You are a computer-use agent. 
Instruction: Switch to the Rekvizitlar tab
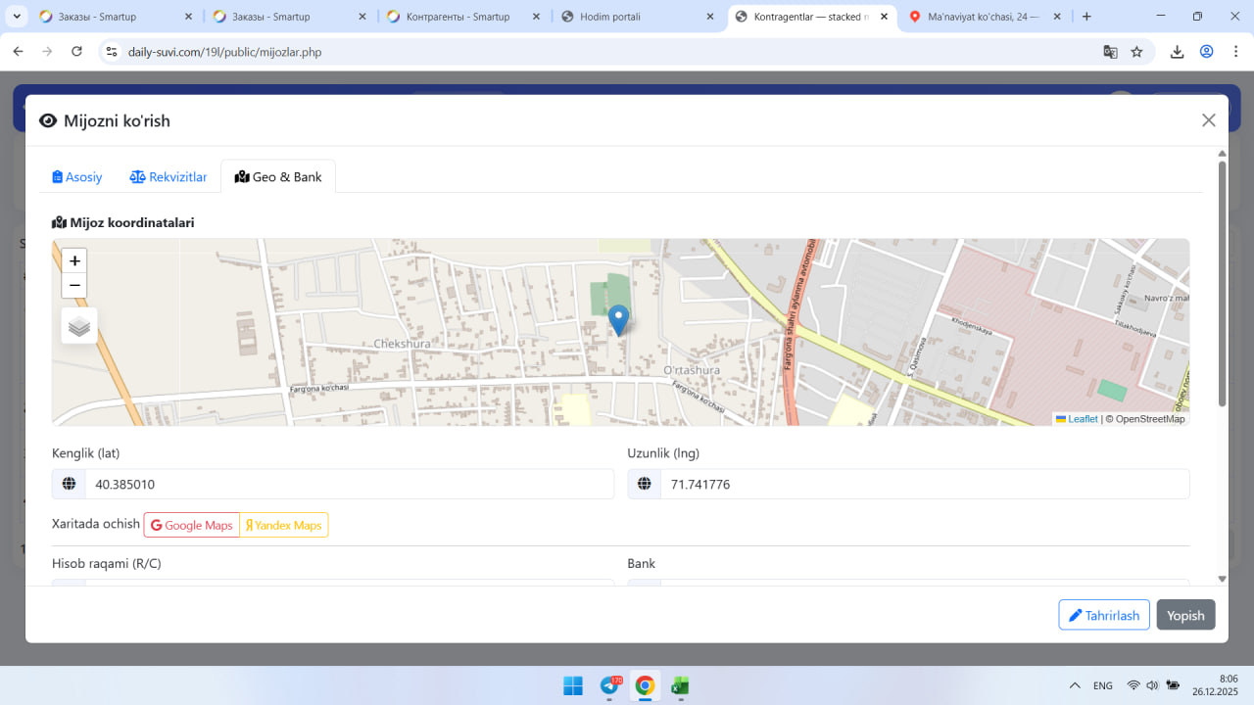[x=169, y=177]
